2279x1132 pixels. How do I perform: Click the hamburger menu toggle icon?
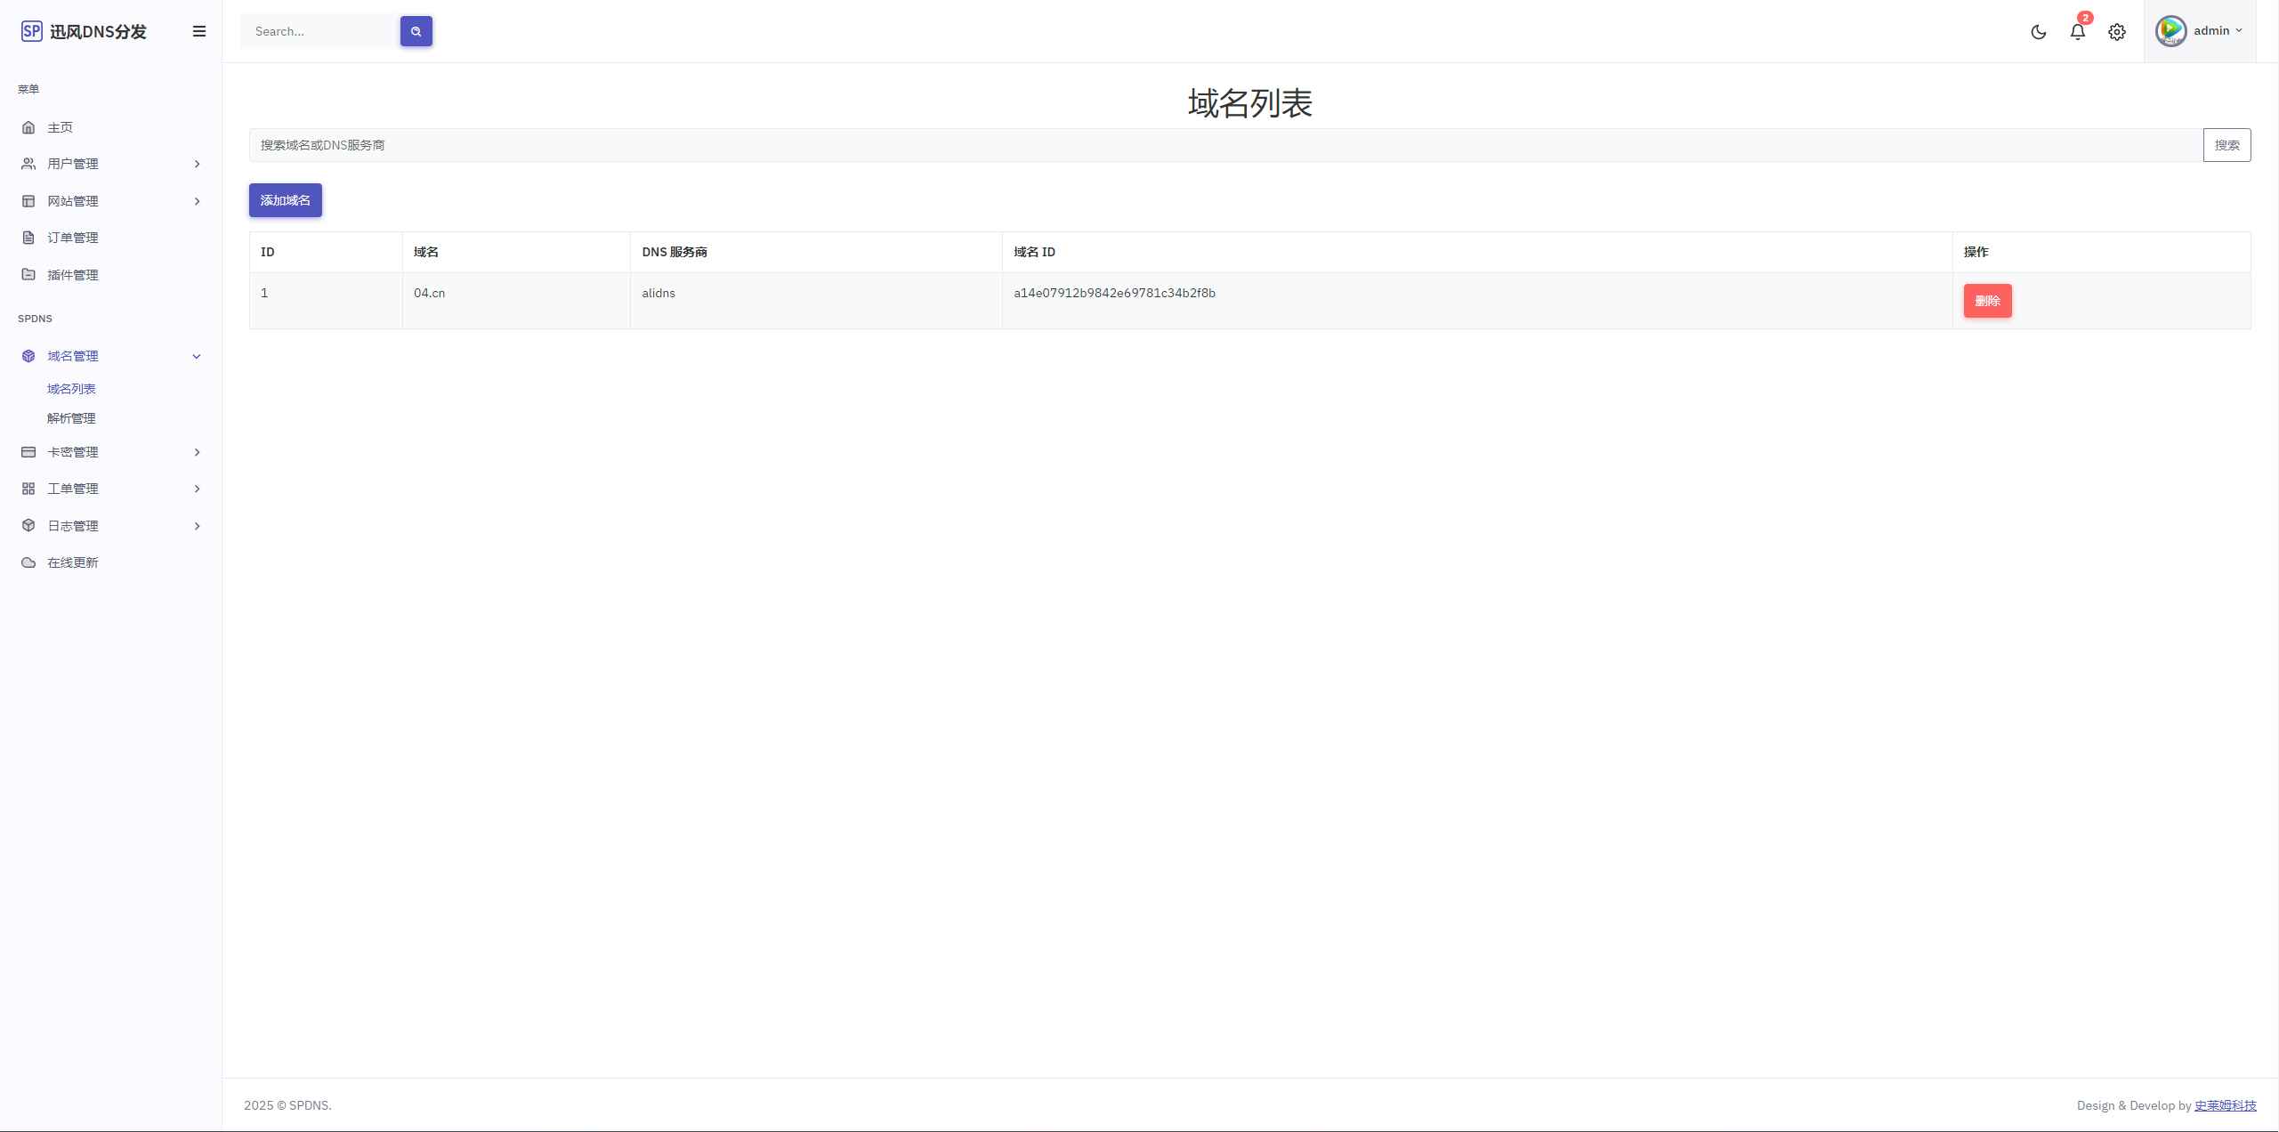pyautogui.click(x=196, y=30)
